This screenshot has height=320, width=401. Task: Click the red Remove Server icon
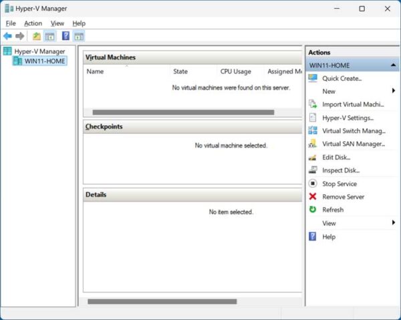pyautogui.click(x=312, y=197)
